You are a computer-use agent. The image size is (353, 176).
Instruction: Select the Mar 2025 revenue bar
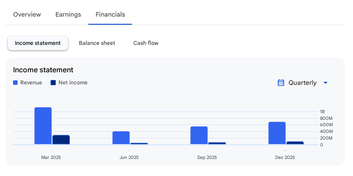tap(43, 126)
